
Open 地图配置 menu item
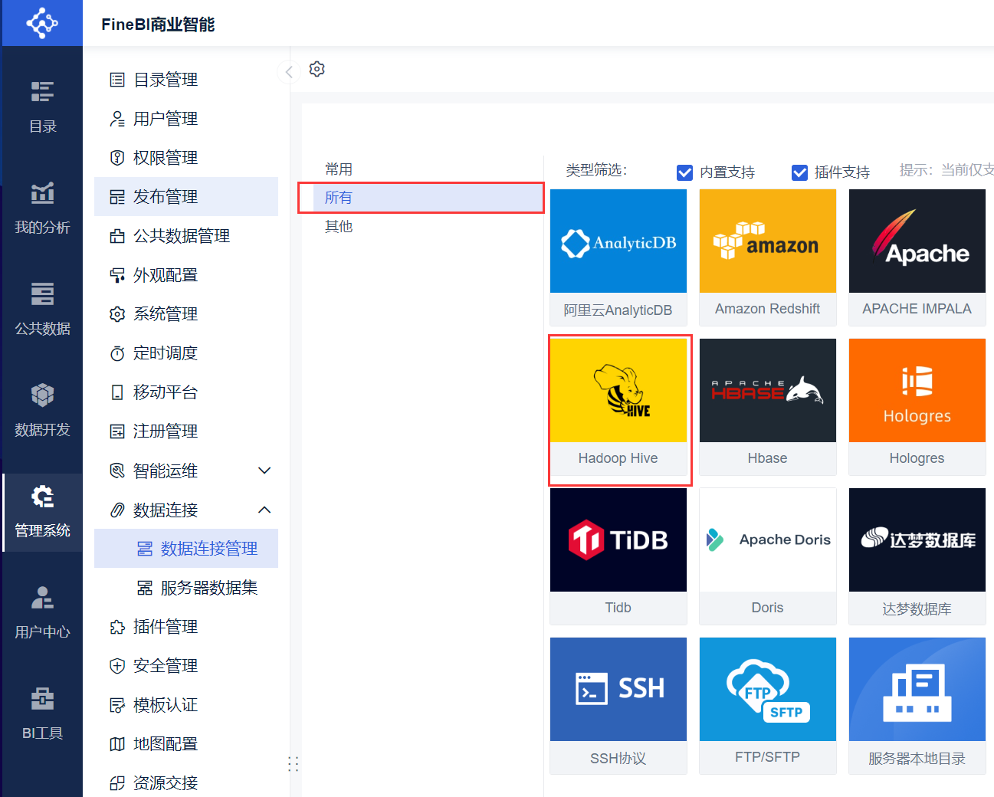pos(186,744)
